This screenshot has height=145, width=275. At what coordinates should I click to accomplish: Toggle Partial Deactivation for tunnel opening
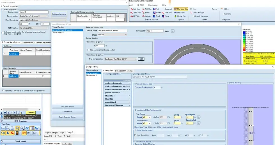pos(43,54)
